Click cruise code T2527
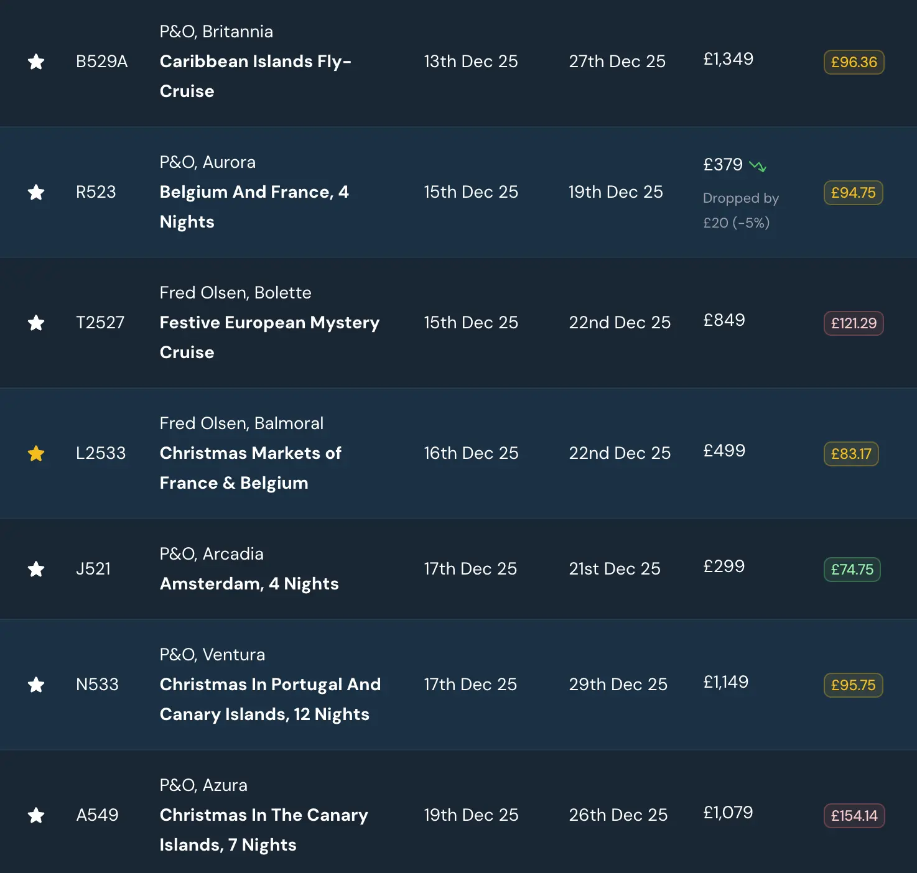 point(100,323)
